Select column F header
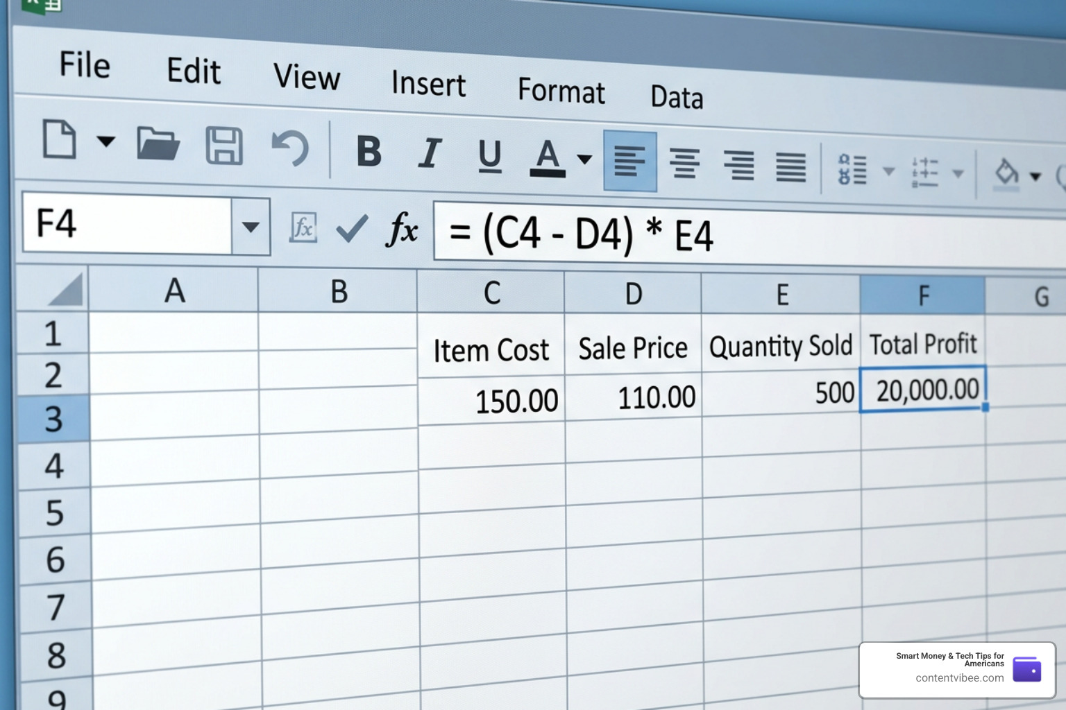Viewport: 1066px width, 710px height. (923, 295)
